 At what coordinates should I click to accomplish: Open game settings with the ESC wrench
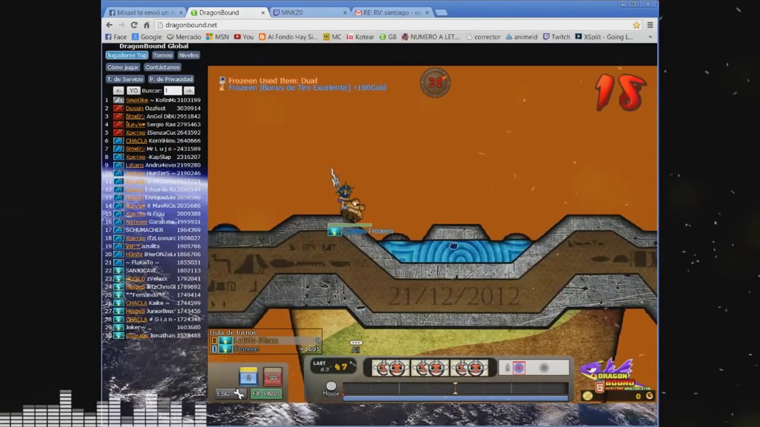[x=231, y=394]
